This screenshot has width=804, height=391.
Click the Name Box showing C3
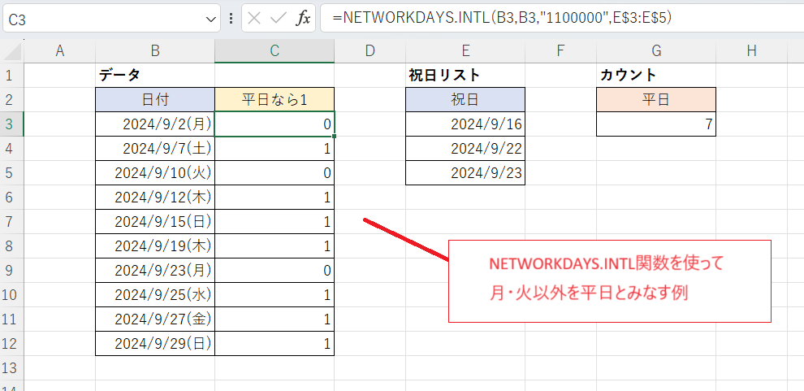[112, 19]
